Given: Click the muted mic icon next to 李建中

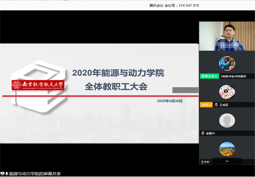Looking at the screenshot, I should click(202, 133).
